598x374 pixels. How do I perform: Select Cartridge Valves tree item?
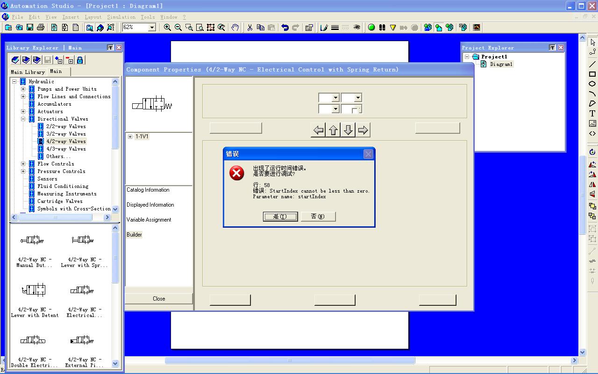[x=60, y=201]
